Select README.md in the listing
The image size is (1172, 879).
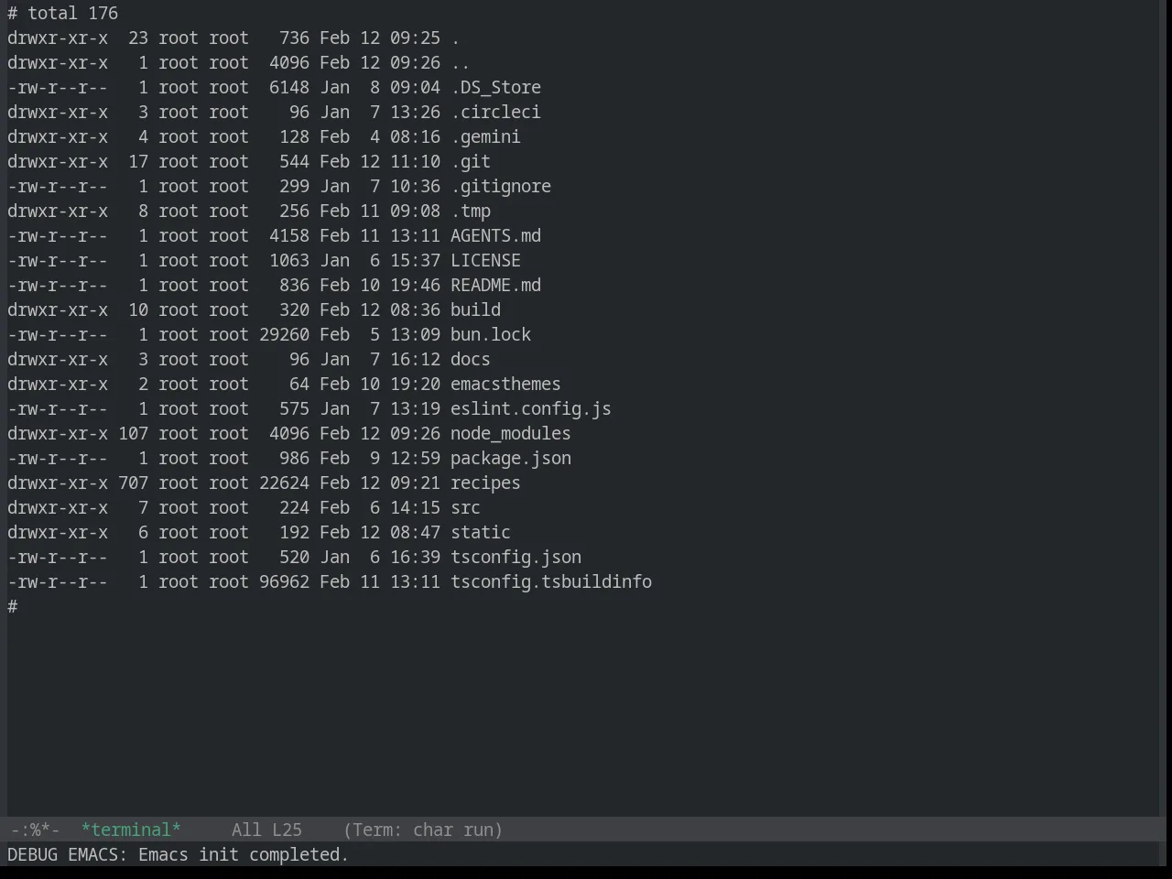[495, 285]
